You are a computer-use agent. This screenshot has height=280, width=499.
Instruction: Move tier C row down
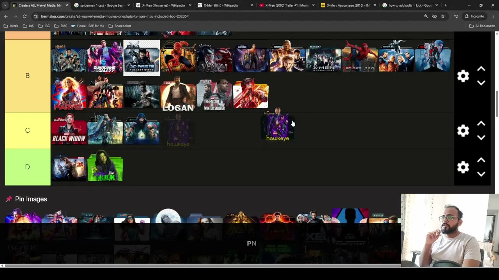point(481,138)
